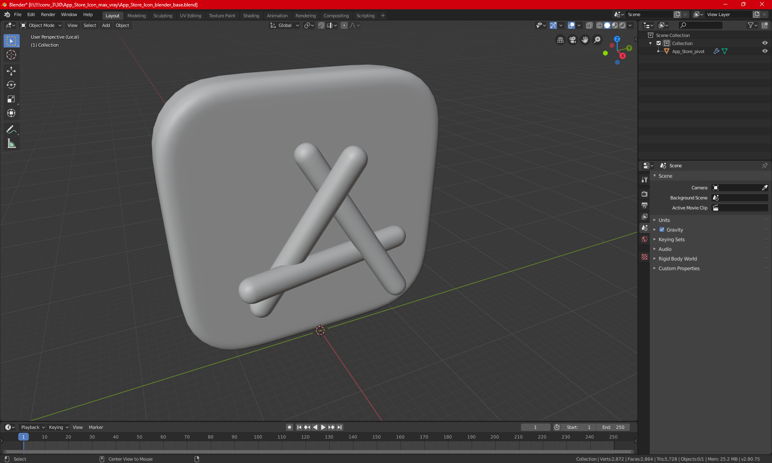Pin the Scene properties panel

(765, 166)
